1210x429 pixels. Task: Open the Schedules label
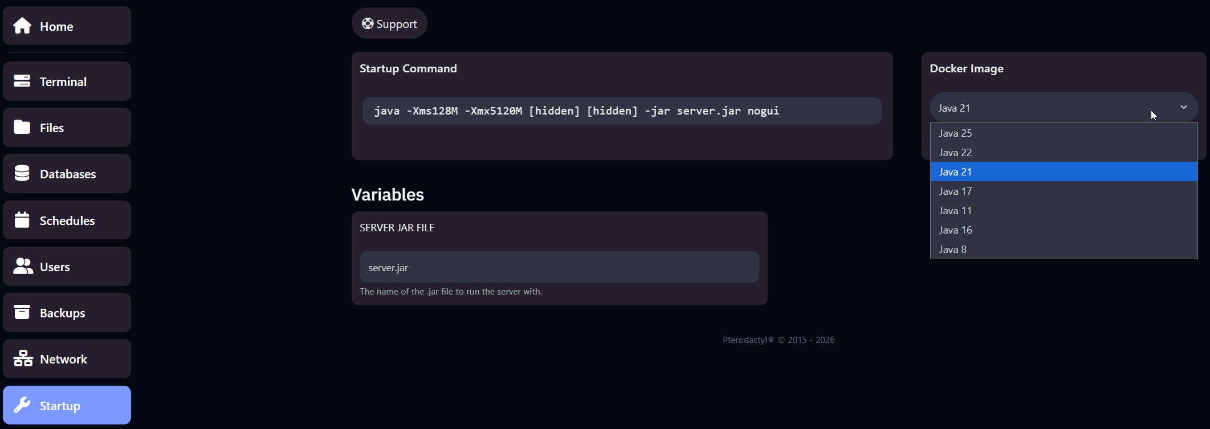pyautogui.click(x=67, y=220)
